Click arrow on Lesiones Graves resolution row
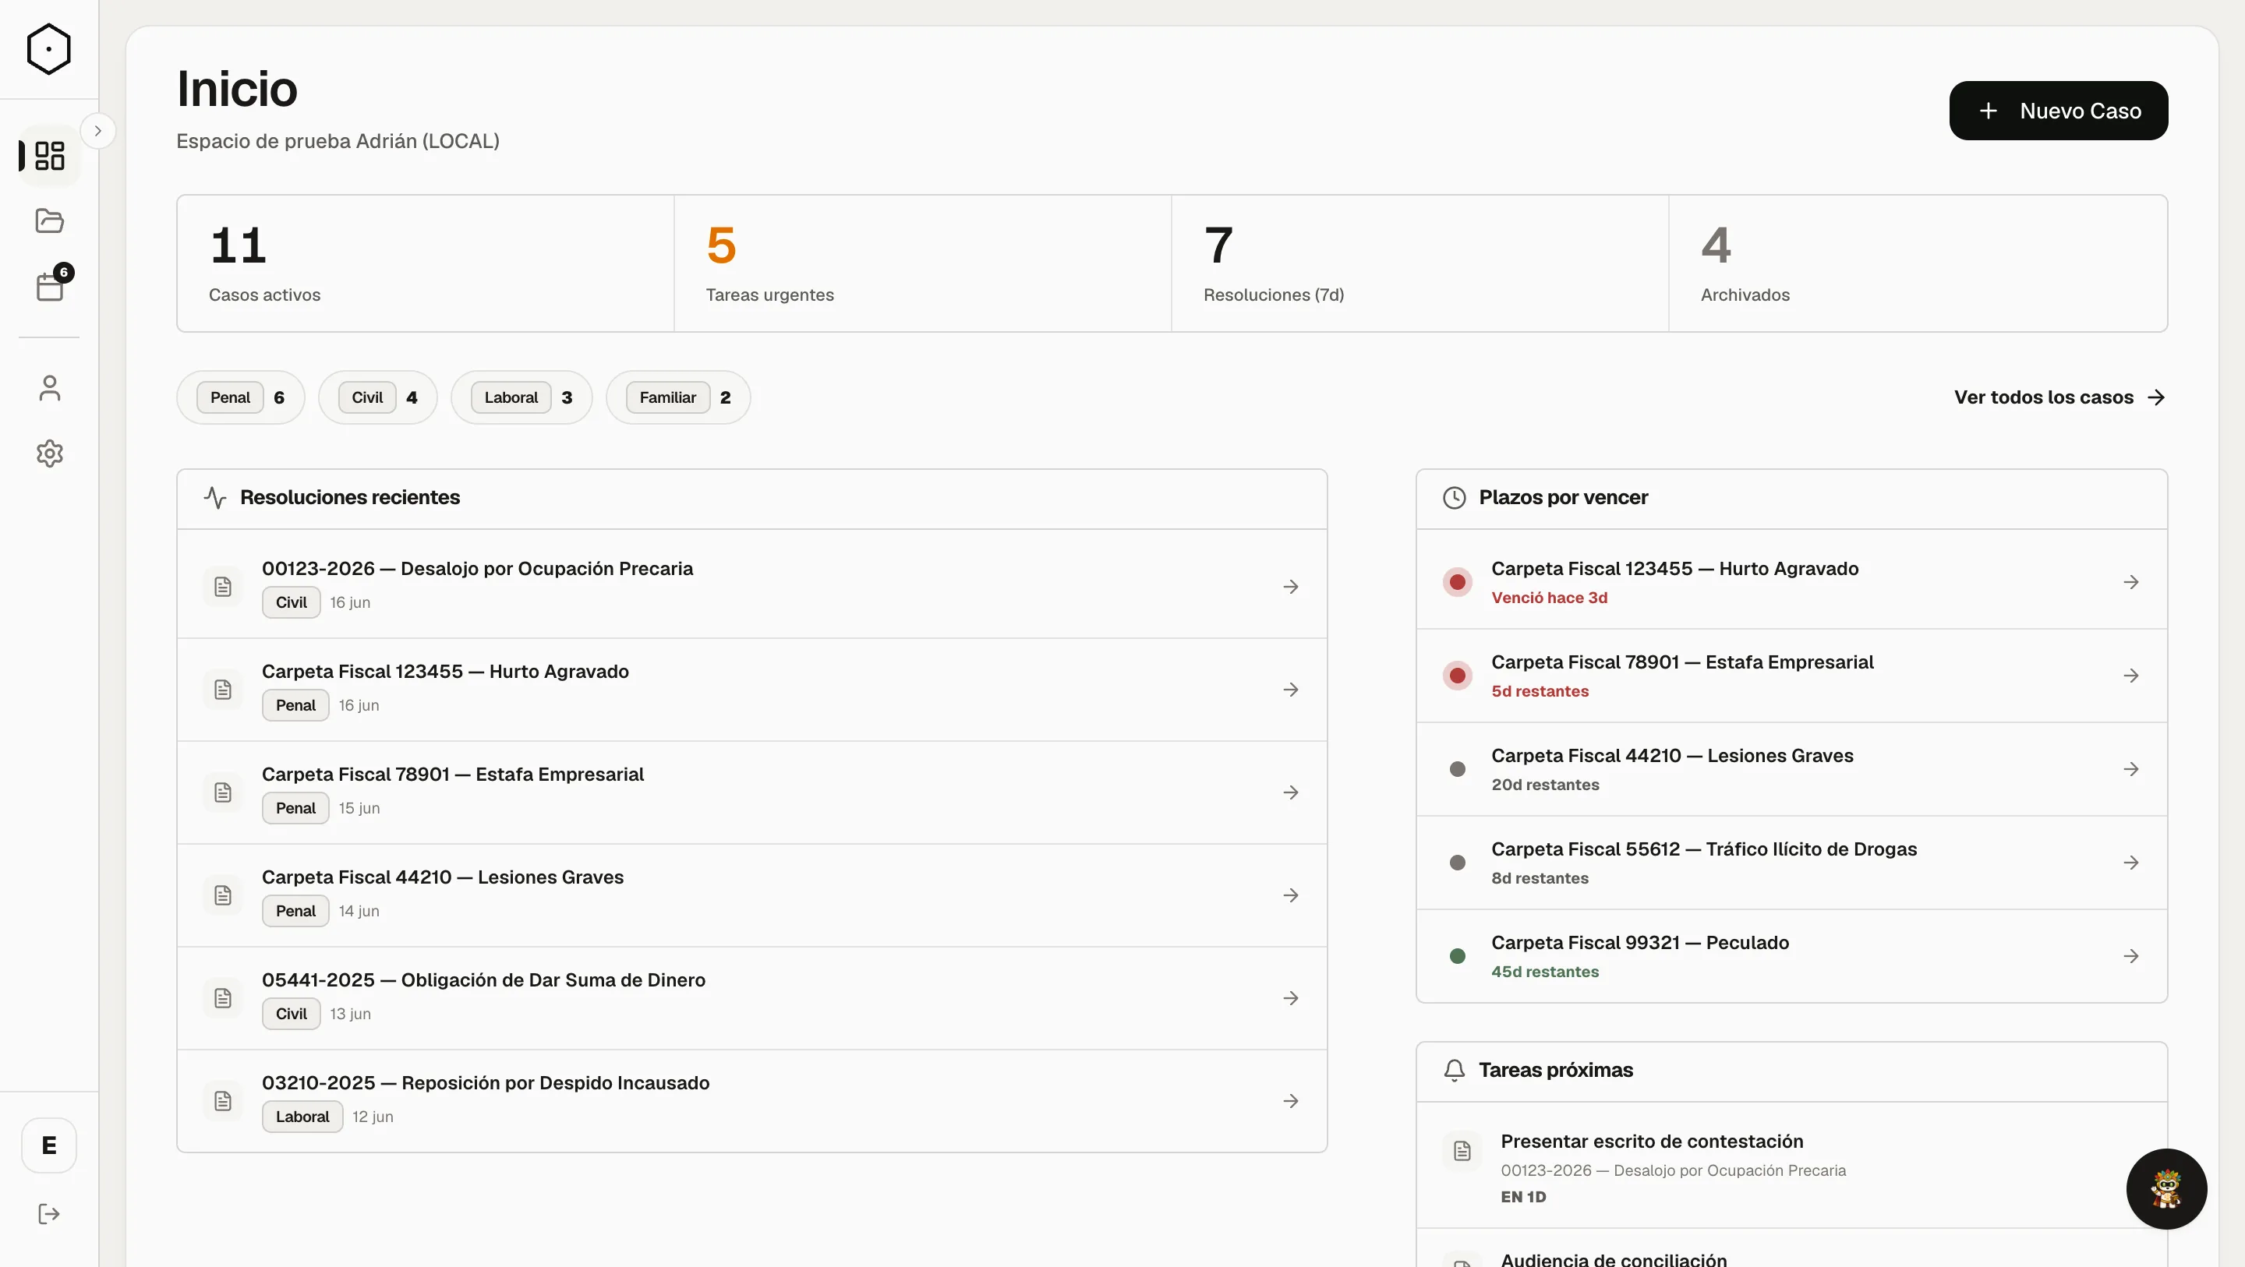The height and width of the screenshot is (1267, 2245). click(x=1291, y=895)
